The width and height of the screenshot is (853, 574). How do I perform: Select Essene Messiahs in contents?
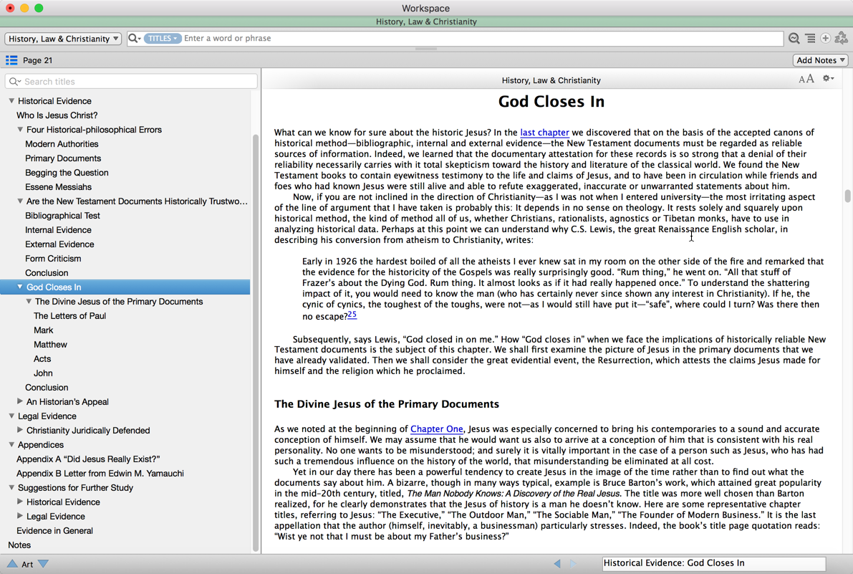click(x=58, y=187)
